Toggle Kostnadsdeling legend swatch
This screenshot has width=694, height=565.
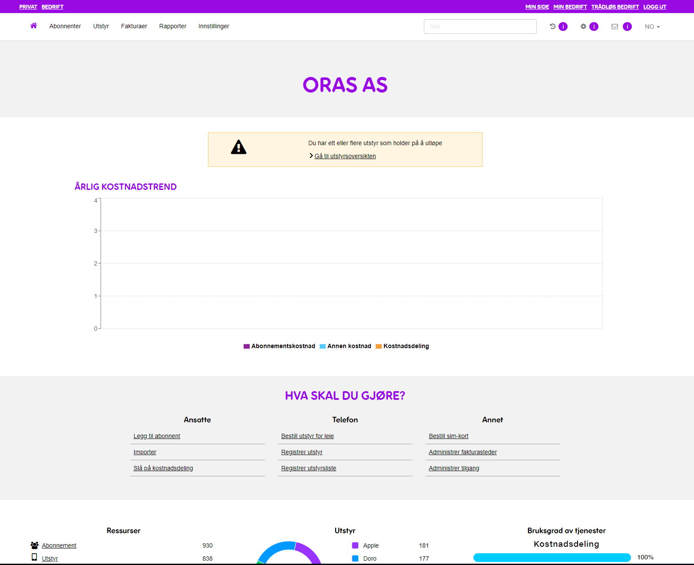click(379, 346)
